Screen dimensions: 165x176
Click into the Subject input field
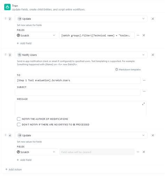[78, 92]
